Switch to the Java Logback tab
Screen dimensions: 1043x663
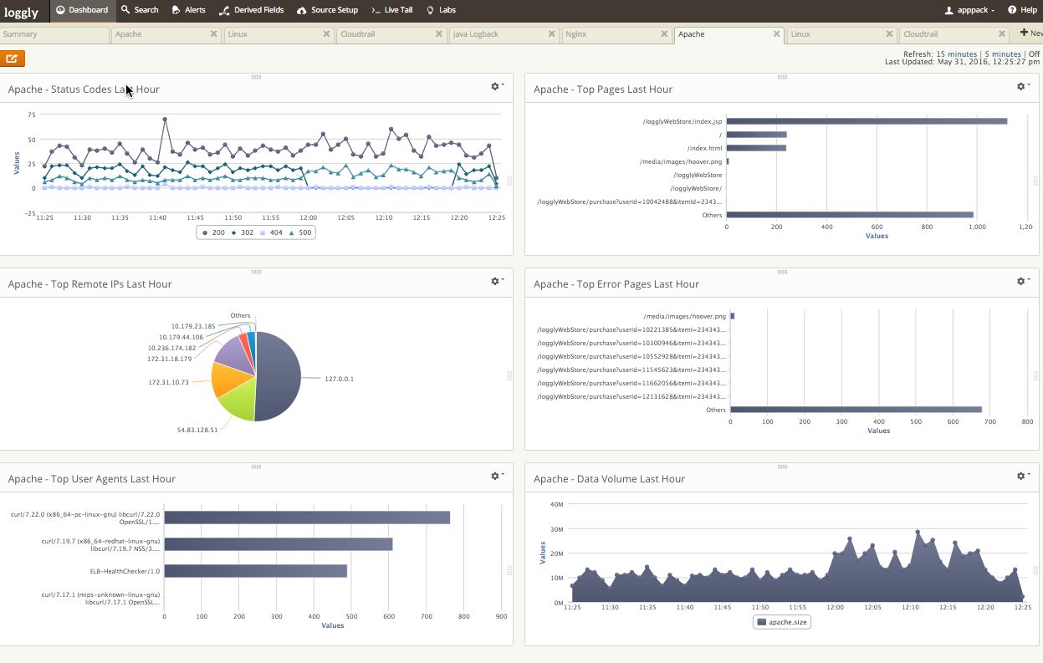tap(476, 34)
